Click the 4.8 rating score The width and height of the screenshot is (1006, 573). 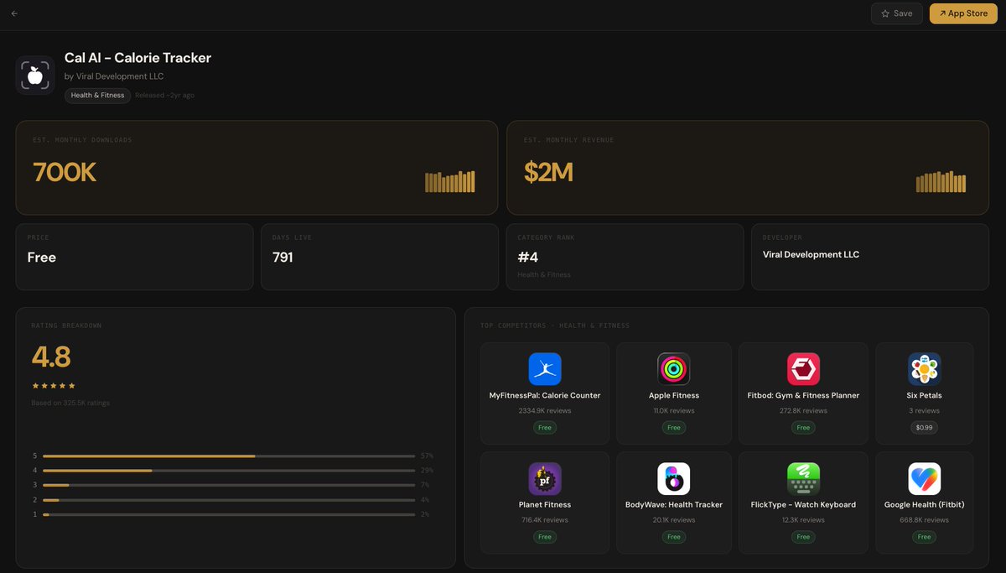(51, 357)
